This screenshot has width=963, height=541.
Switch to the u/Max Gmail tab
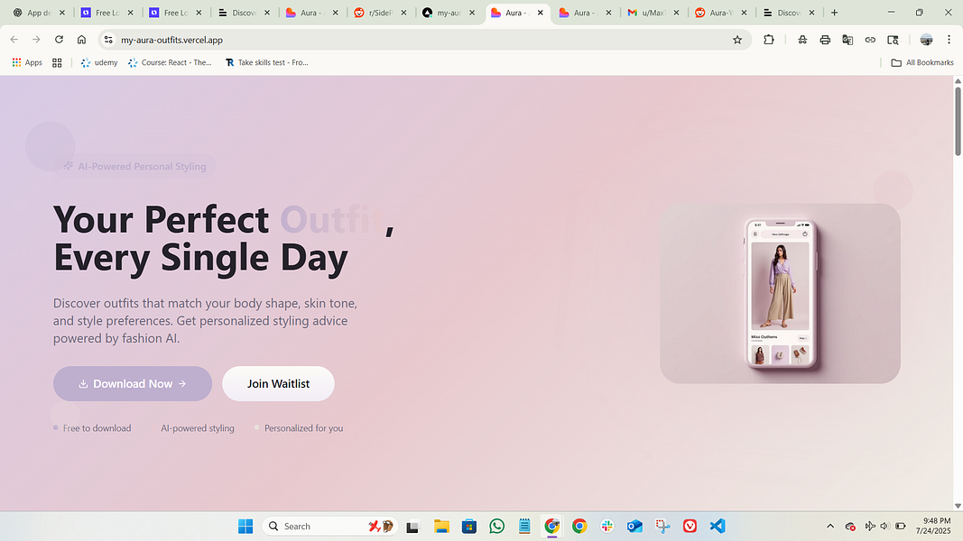[654, 13]
